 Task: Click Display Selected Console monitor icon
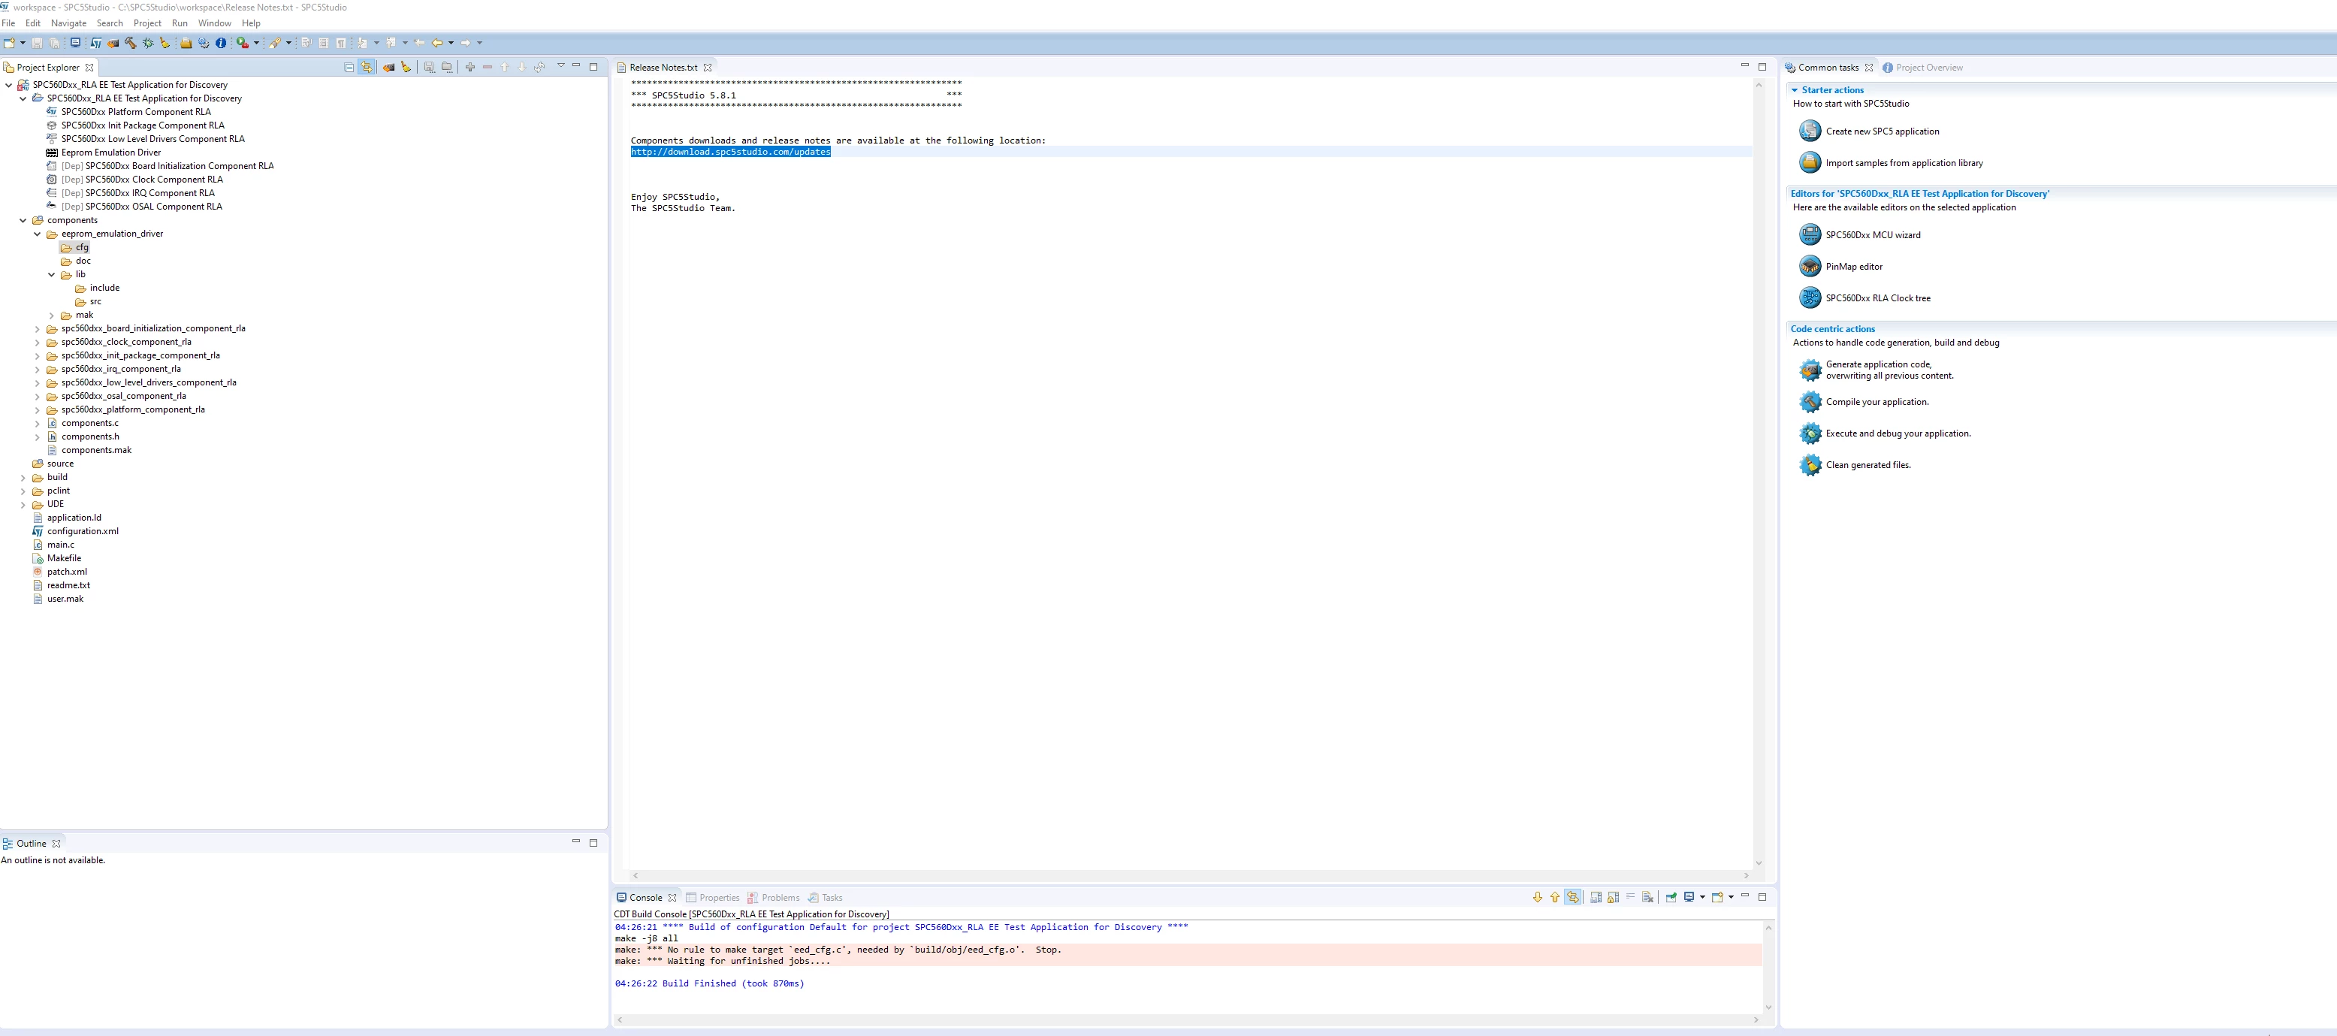tap(1689, 897)
